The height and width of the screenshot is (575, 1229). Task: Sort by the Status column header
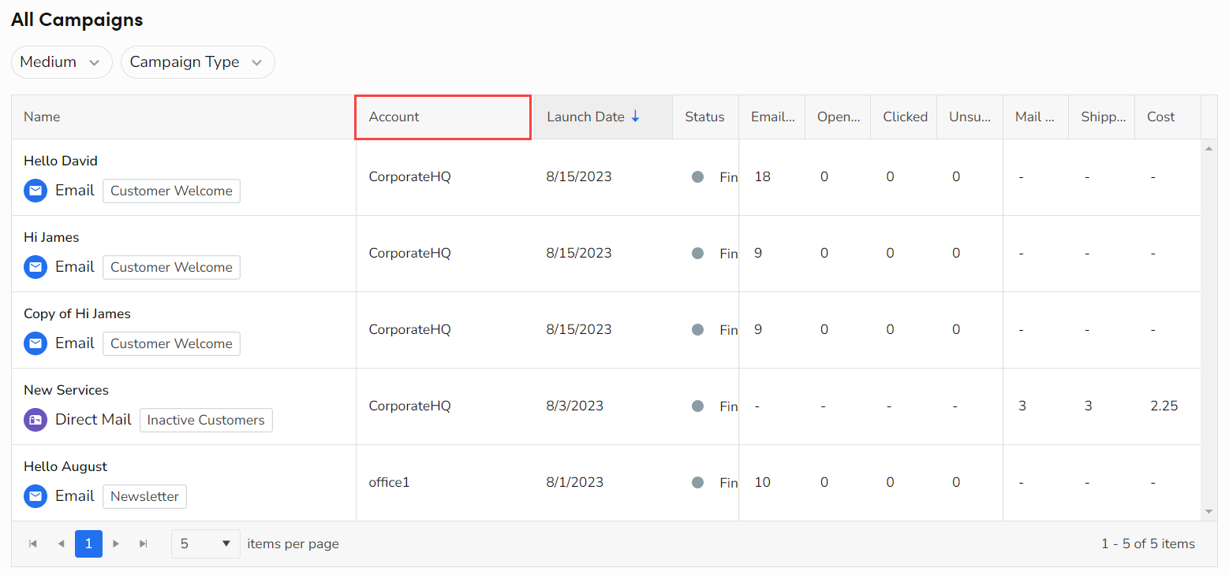pyautogui.click(x=704, y=117)
